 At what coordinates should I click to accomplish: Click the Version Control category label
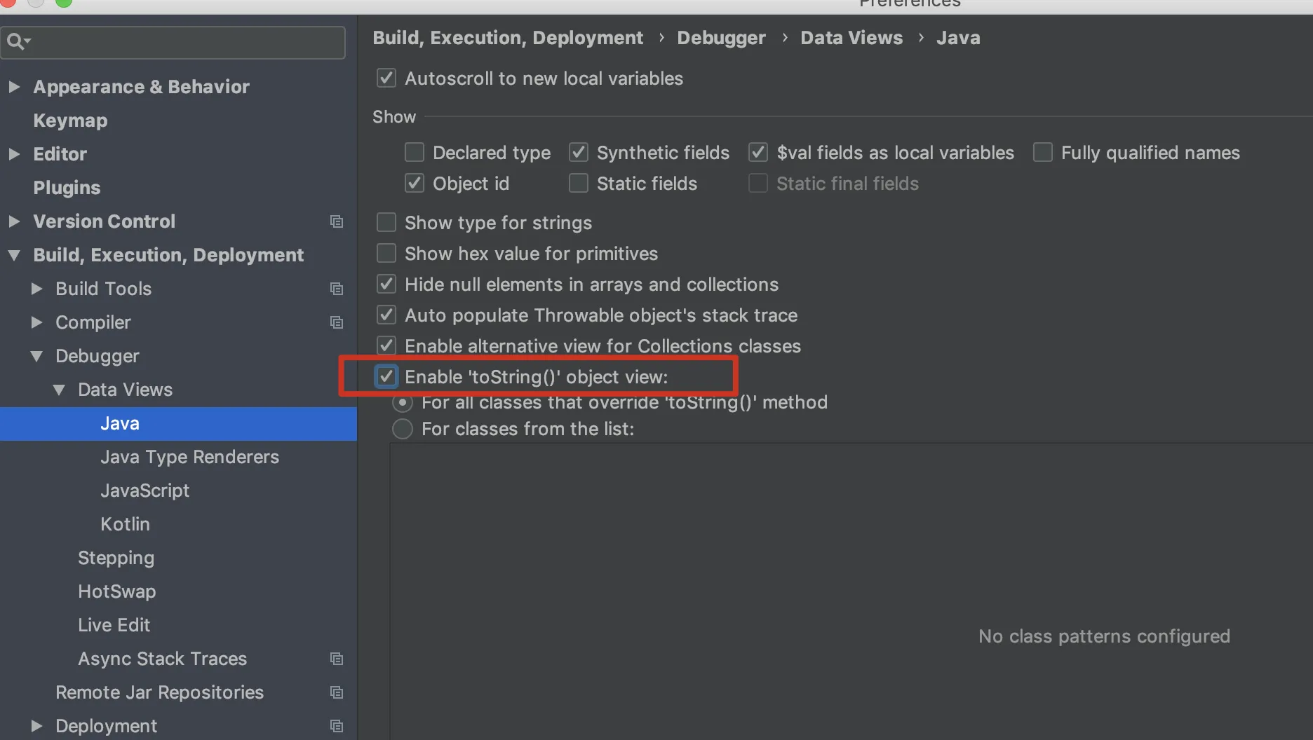tap(104, 221)
